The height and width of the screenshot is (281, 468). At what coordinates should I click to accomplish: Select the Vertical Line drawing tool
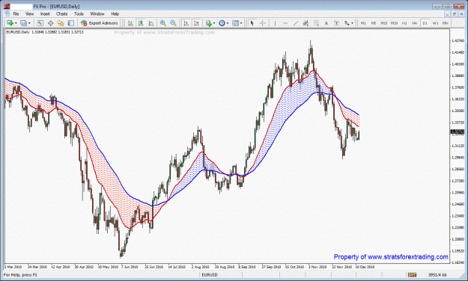click(x=275, y=23)
